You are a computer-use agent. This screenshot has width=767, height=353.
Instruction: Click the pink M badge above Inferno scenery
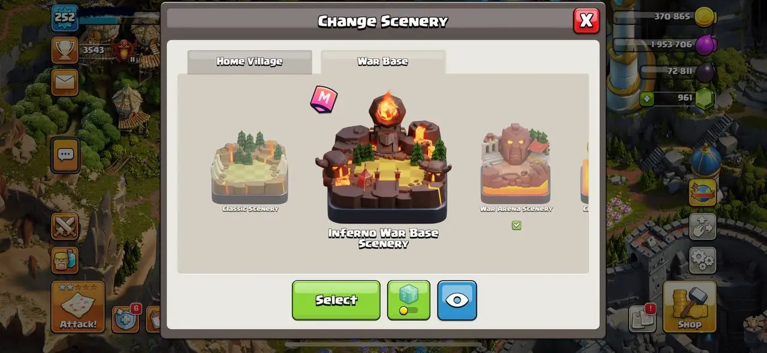tap(324, 99)
